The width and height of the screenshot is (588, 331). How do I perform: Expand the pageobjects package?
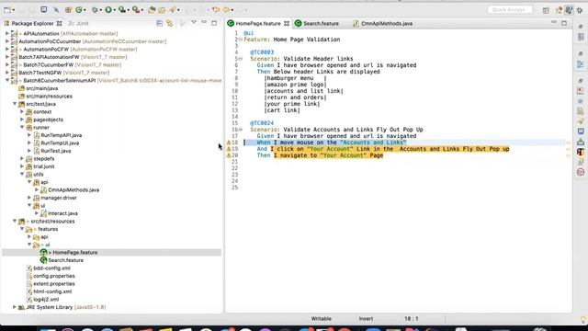click(x=22, y=120)
